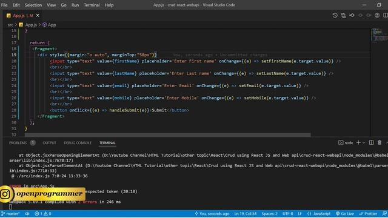Change the UTF-8 encoding setting
This screenshot has height=218, width=388.
tap(287, 214)
